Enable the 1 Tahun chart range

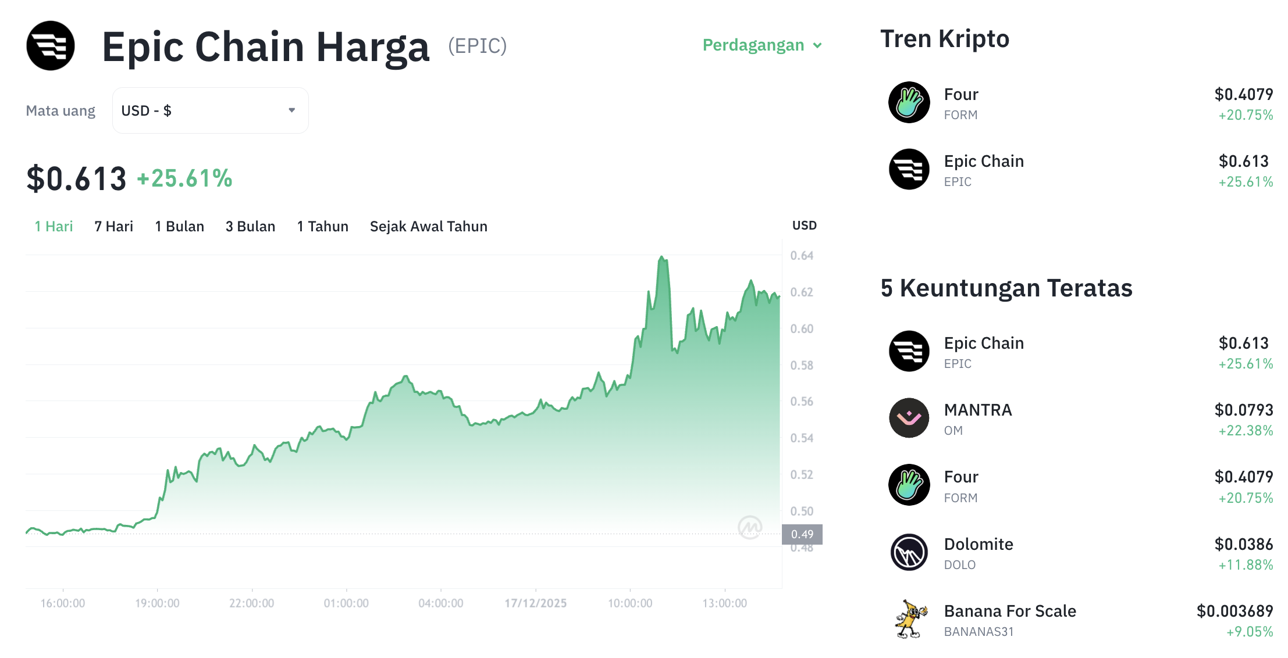point(322,226)
